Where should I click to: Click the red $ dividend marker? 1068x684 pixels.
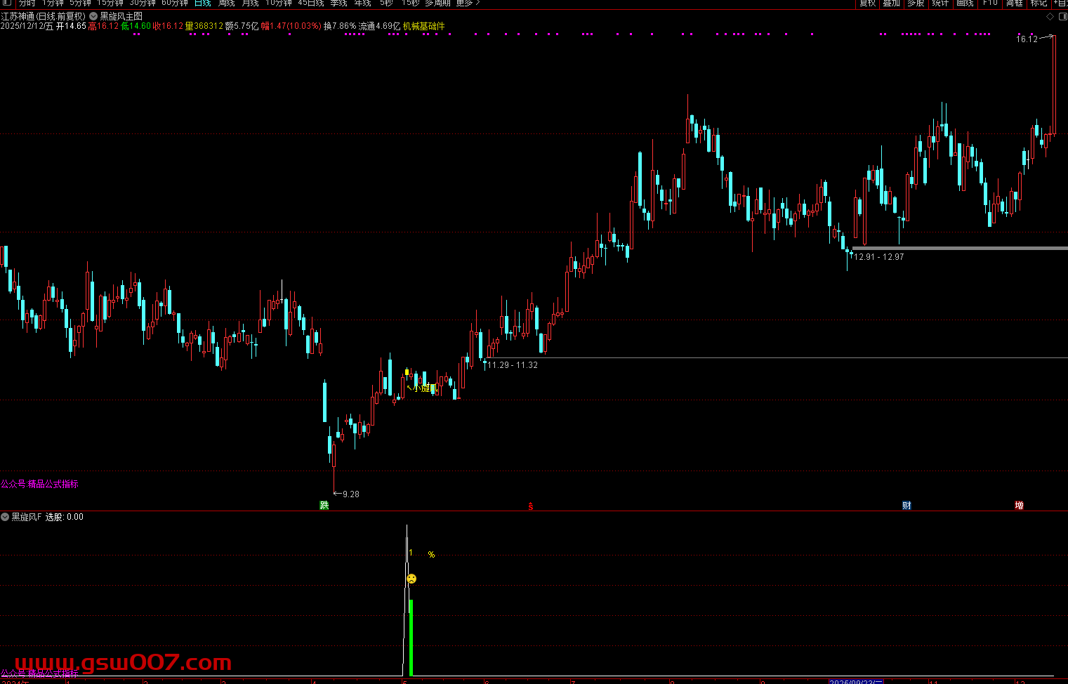click(x=531, y=506)
